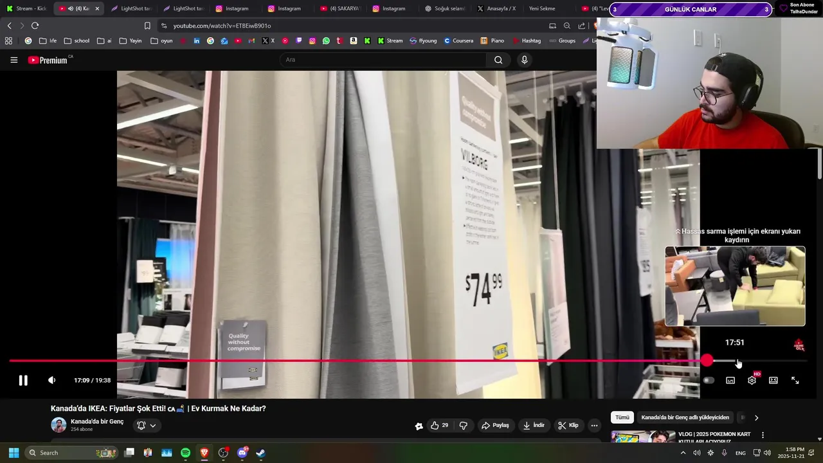The image size is (823, 463).
Task: Open the Windows Start menu
Action: 14,453
